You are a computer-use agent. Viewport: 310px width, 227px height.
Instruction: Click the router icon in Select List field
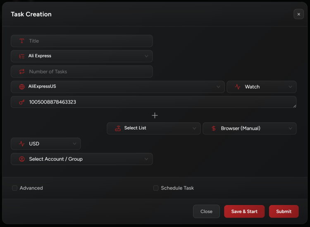tap(118, 128)
